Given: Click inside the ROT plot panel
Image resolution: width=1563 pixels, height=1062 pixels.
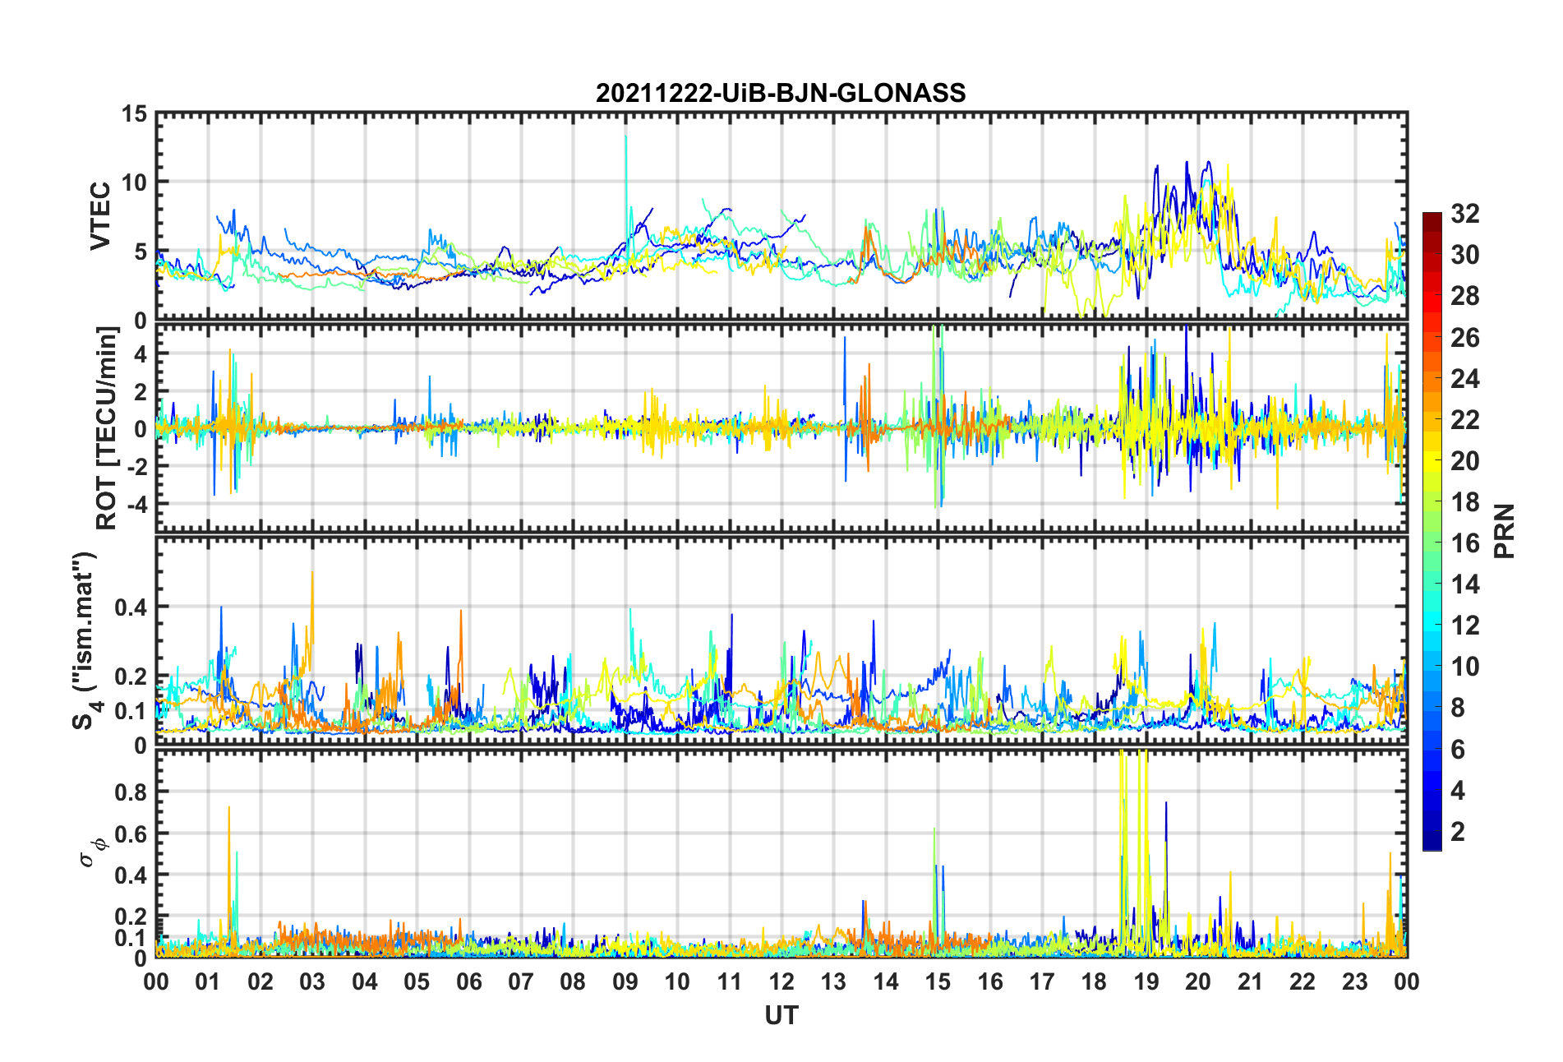Looking at the screenshot, I should (781, 428).
